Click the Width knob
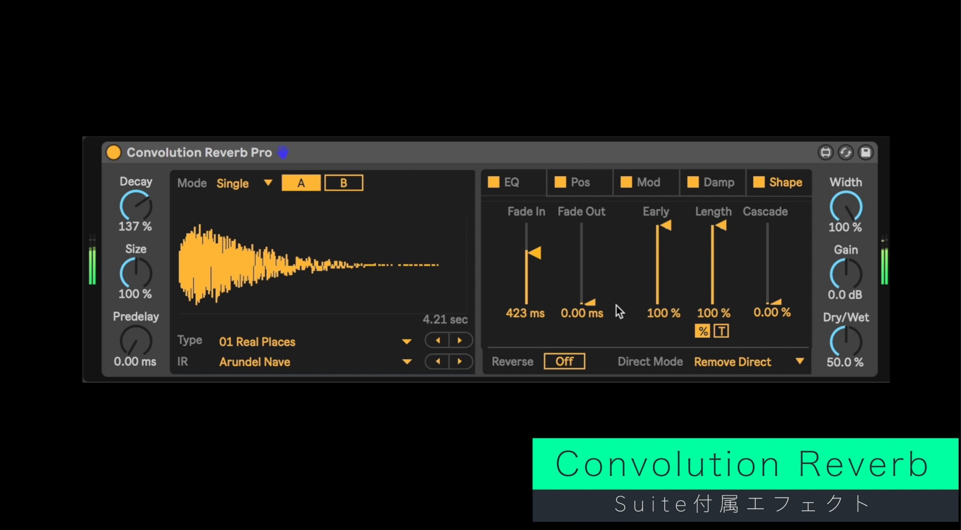Viewport: 961px width, 530px height. click(846, 207)
